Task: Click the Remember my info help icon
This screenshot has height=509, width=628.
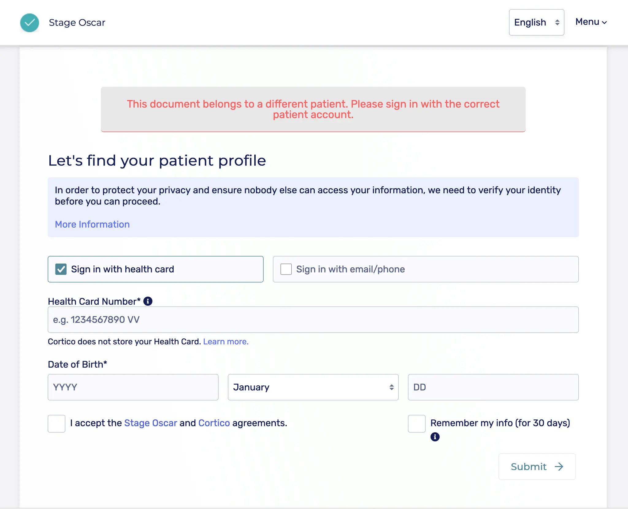Action: [x=435, y=437]
